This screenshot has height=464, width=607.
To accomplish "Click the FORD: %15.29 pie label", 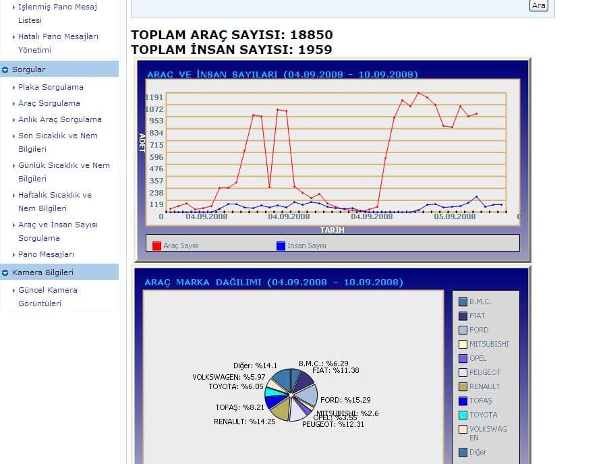I will point(345,400).
